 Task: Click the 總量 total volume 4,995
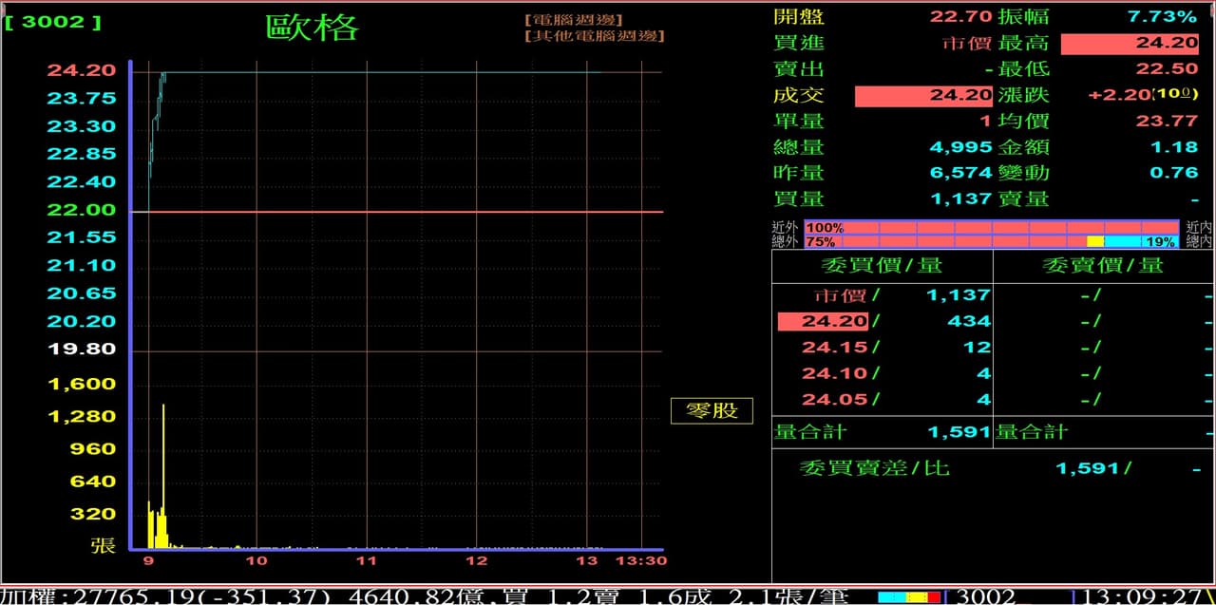(x=960, y=147)
